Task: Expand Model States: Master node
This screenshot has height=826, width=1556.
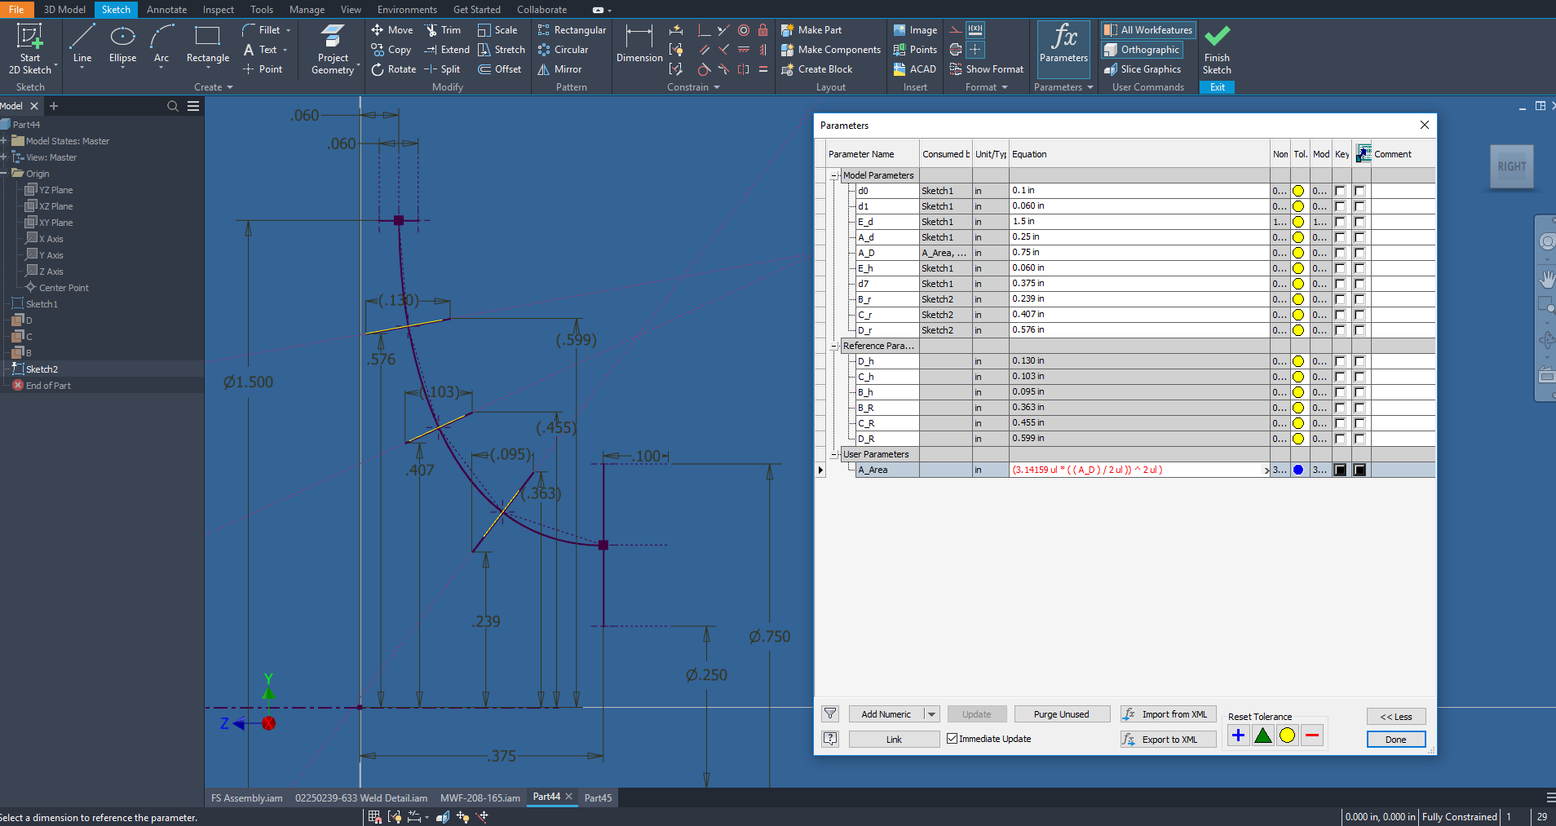Action: (x=4, y=141)
